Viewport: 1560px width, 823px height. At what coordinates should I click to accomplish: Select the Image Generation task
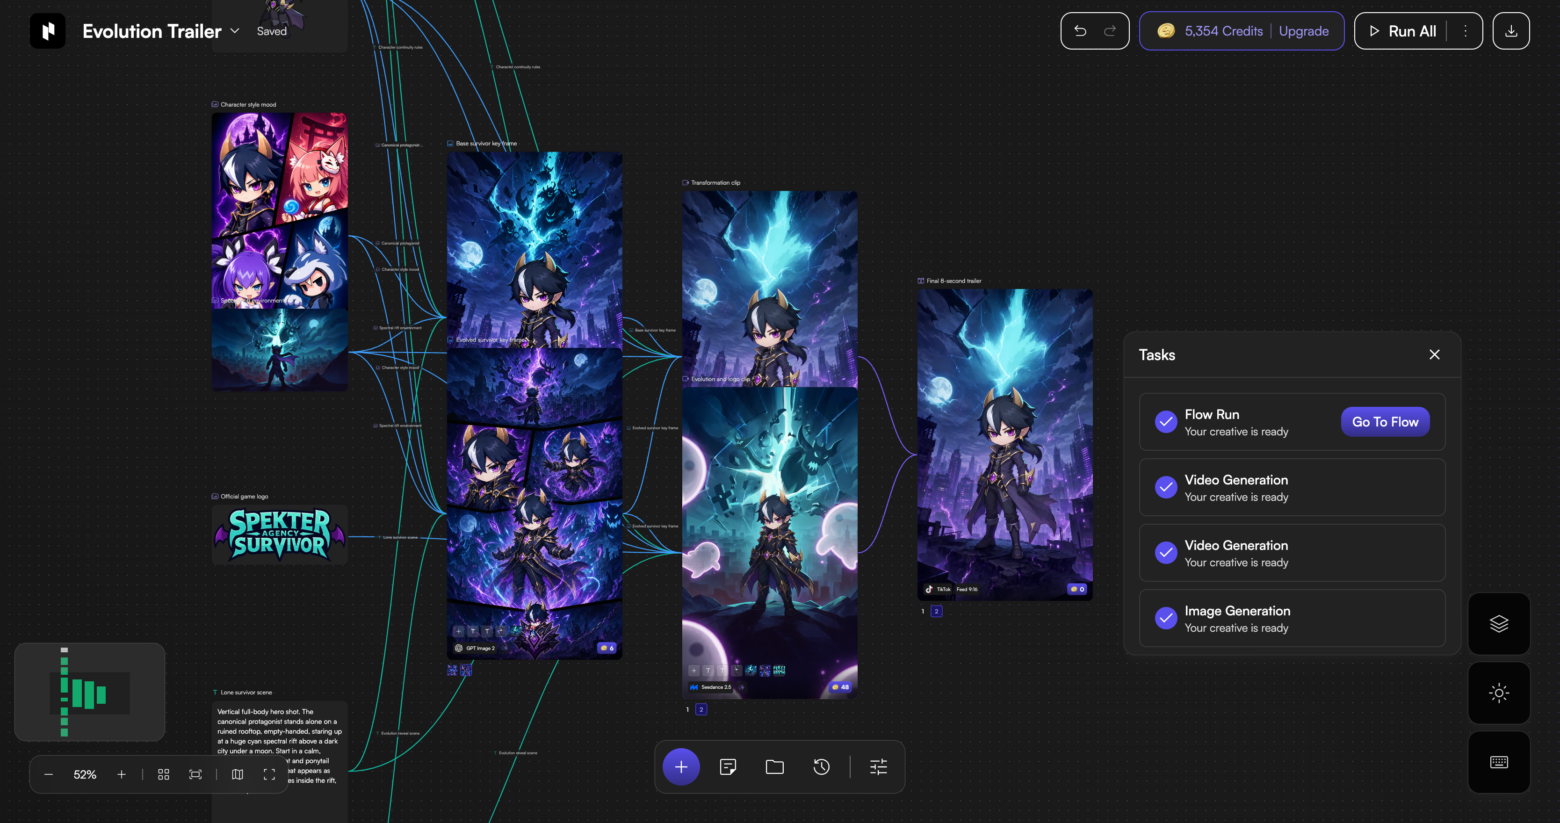click(x=1292, y=618)
